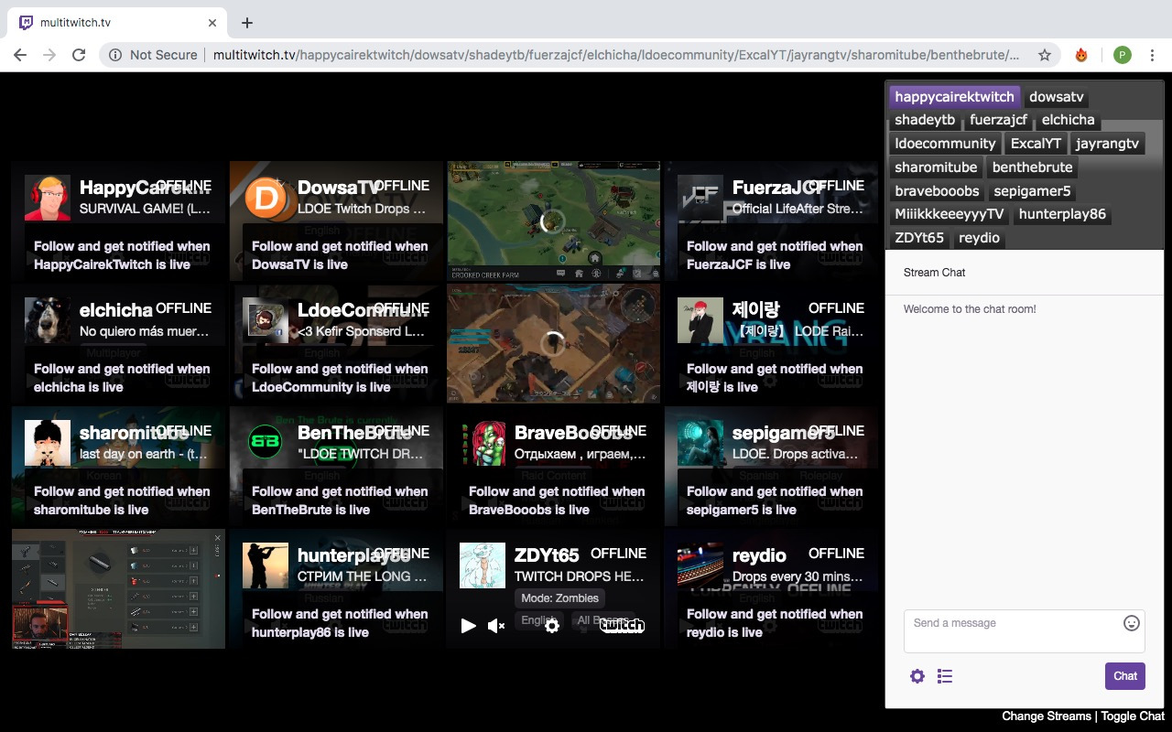Click BenTheBrute's green BB avatar
The width and height of the screenshot is (1172, 732).
(x=266, y=443)
